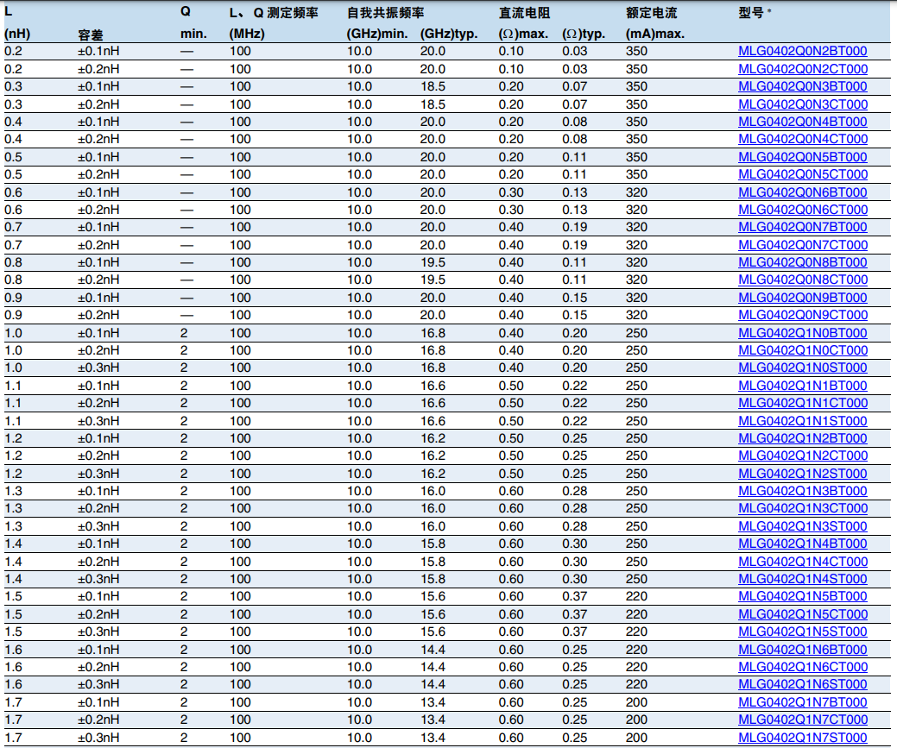Click the MLG0402Q0N3CT000 model link
The image size is (897, 748).
[802, 104]
